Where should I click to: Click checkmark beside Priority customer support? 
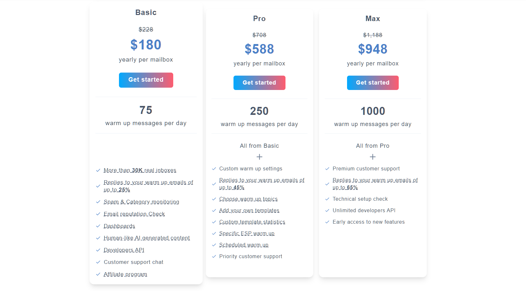tap(214, 257)
